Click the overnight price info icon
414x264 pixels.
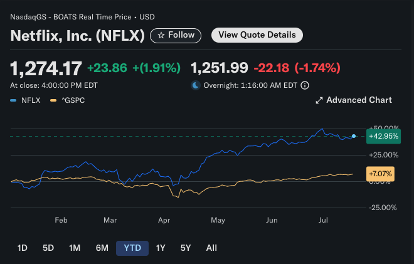coord(305,85)
